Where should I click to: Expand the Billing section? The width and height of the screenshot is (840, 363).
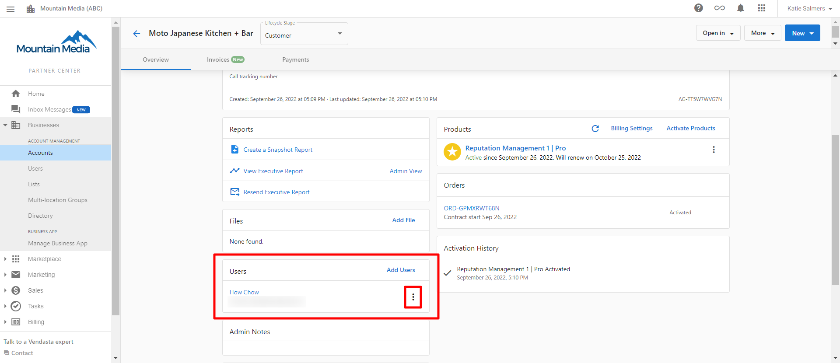coord(5,322)
